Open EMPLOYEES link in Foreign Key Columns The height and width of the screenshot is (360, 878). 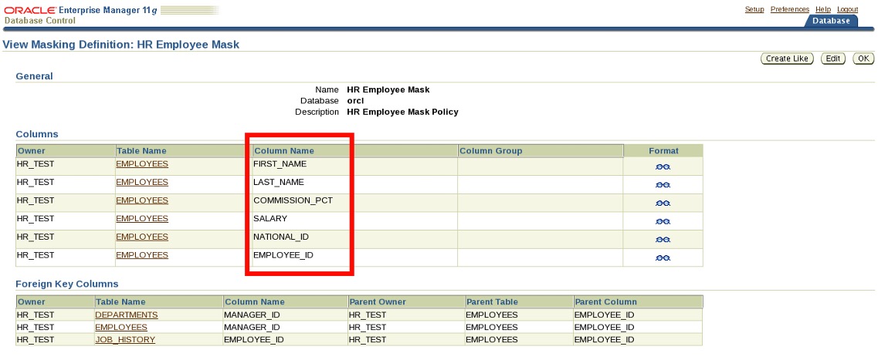[121, 327]
